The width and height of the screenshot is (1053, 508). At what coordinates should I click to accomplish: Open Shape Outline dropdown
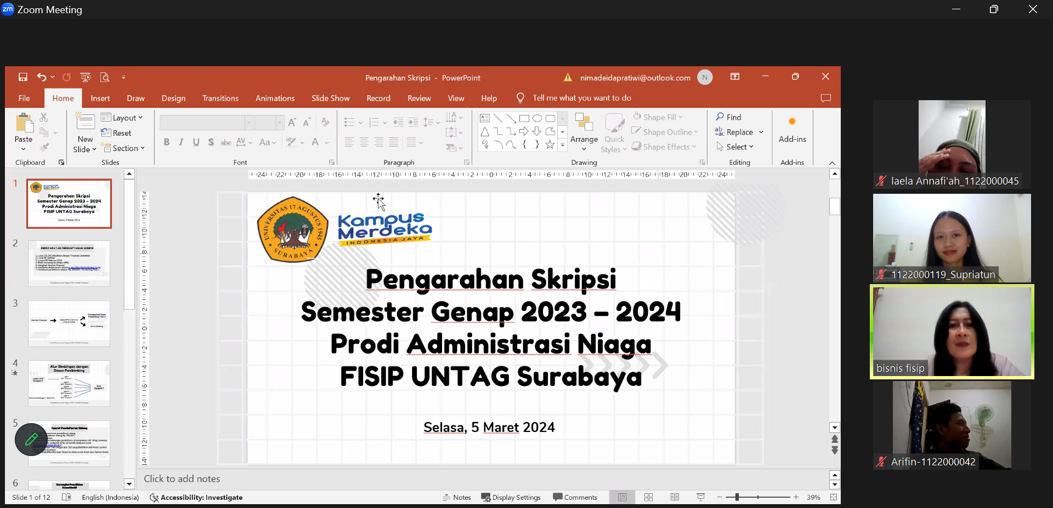click(x=665, y=131)
